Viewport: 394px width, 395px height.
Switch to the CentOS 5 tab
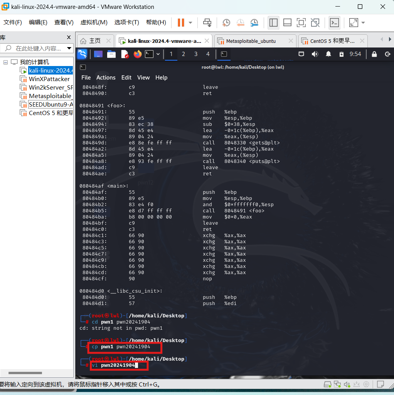(332, 41)
